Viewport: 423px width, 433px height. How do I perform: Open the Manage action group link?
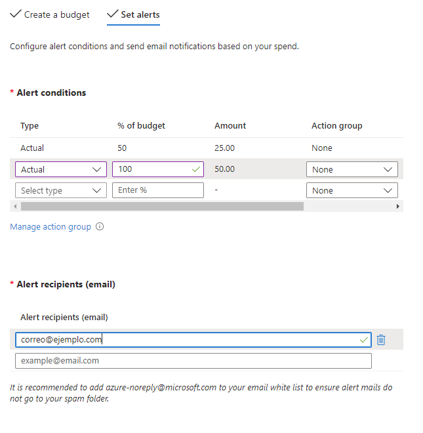[50, 227]
